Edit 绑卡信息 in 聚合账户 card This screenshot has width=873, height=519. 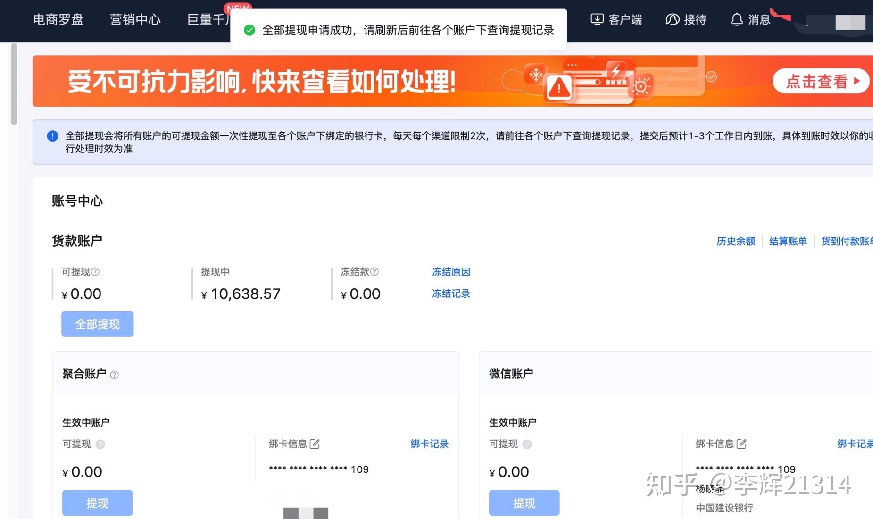315,444
